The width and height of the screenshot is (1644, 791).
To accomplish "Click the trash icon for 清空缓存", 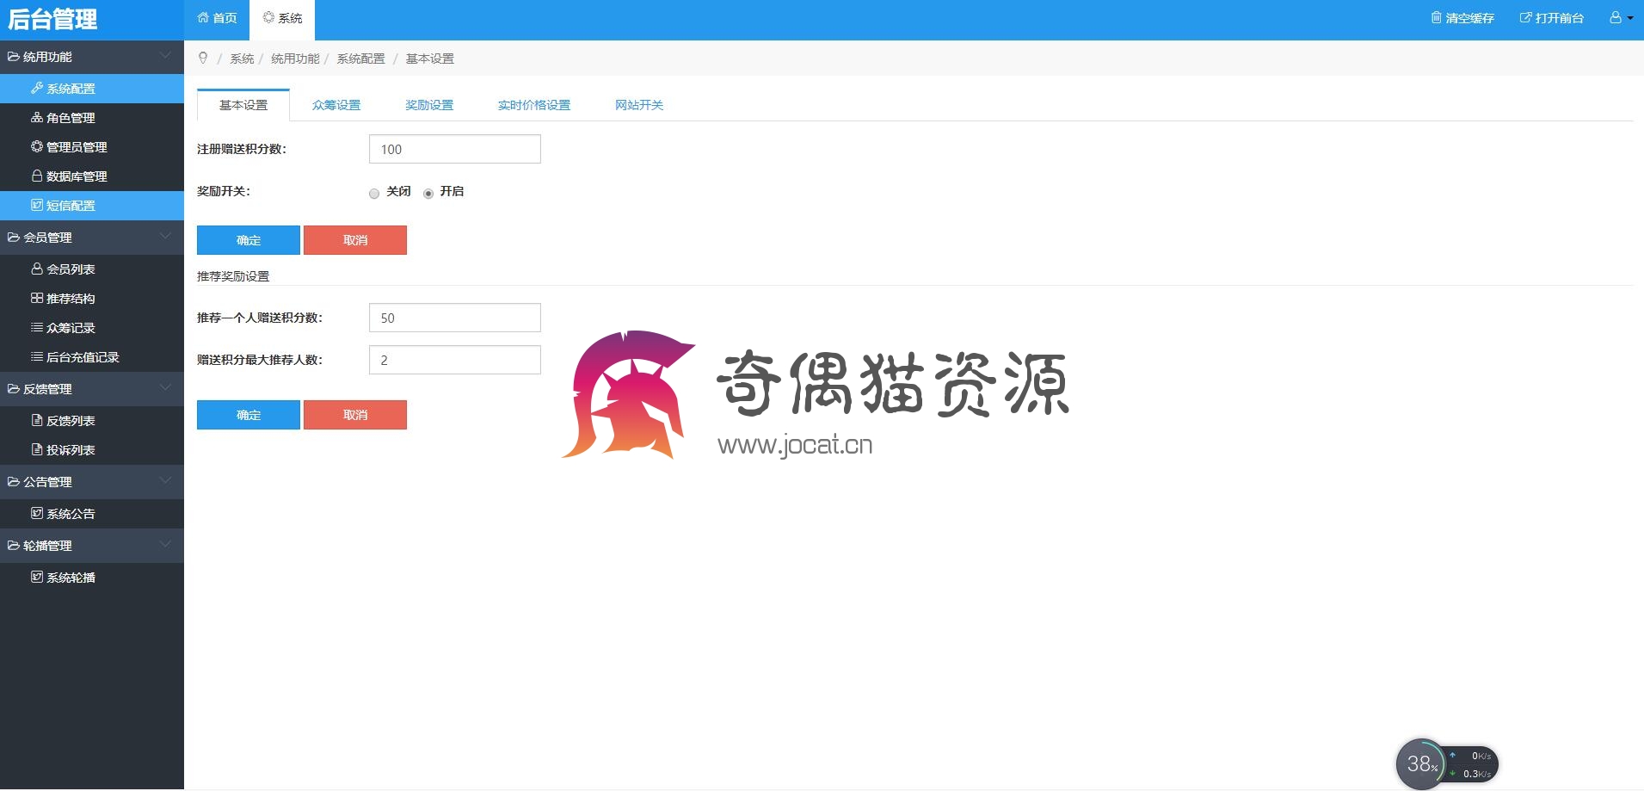I will (x=1436, y=17).
